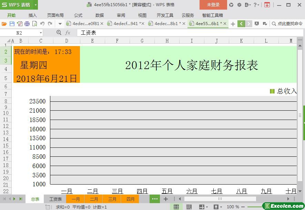Viewport: 305px width, 210px height.
Task: Click the Save icon in quick toolbar
Action: coord(12,24)
